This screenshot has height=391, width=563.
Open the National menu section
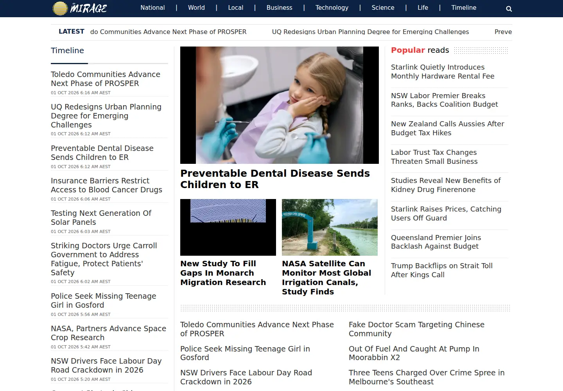[152, 7]
